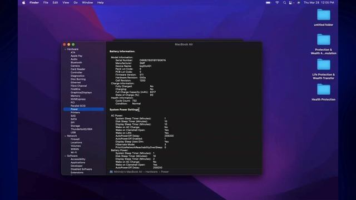Screen dimensions: 356x200
Task: Select WWAN under Network
Action: click(x=75, y=149)
